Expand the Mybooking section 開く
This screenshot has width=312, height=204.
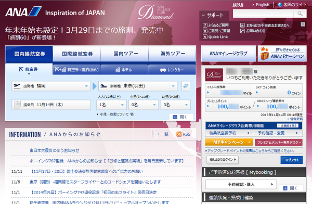coord(291,188)
